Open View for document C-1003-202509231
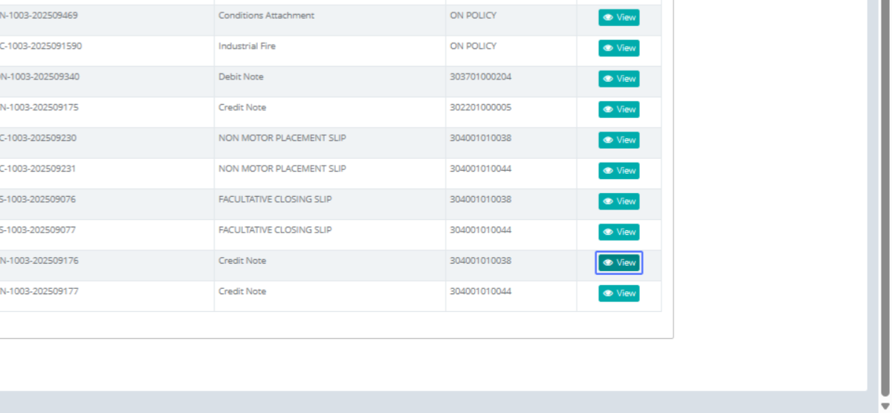 (x=618, y=171)
